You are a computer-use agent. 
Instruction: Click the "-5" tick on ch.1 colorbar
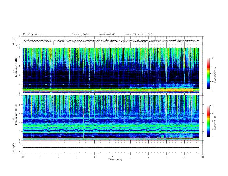coord(212,74)
